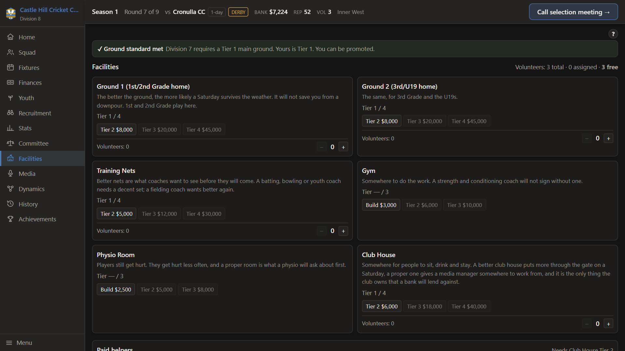The image size is (625, 351).
Task: Click the Facilities building icon
Action: [x=10, y=159]
